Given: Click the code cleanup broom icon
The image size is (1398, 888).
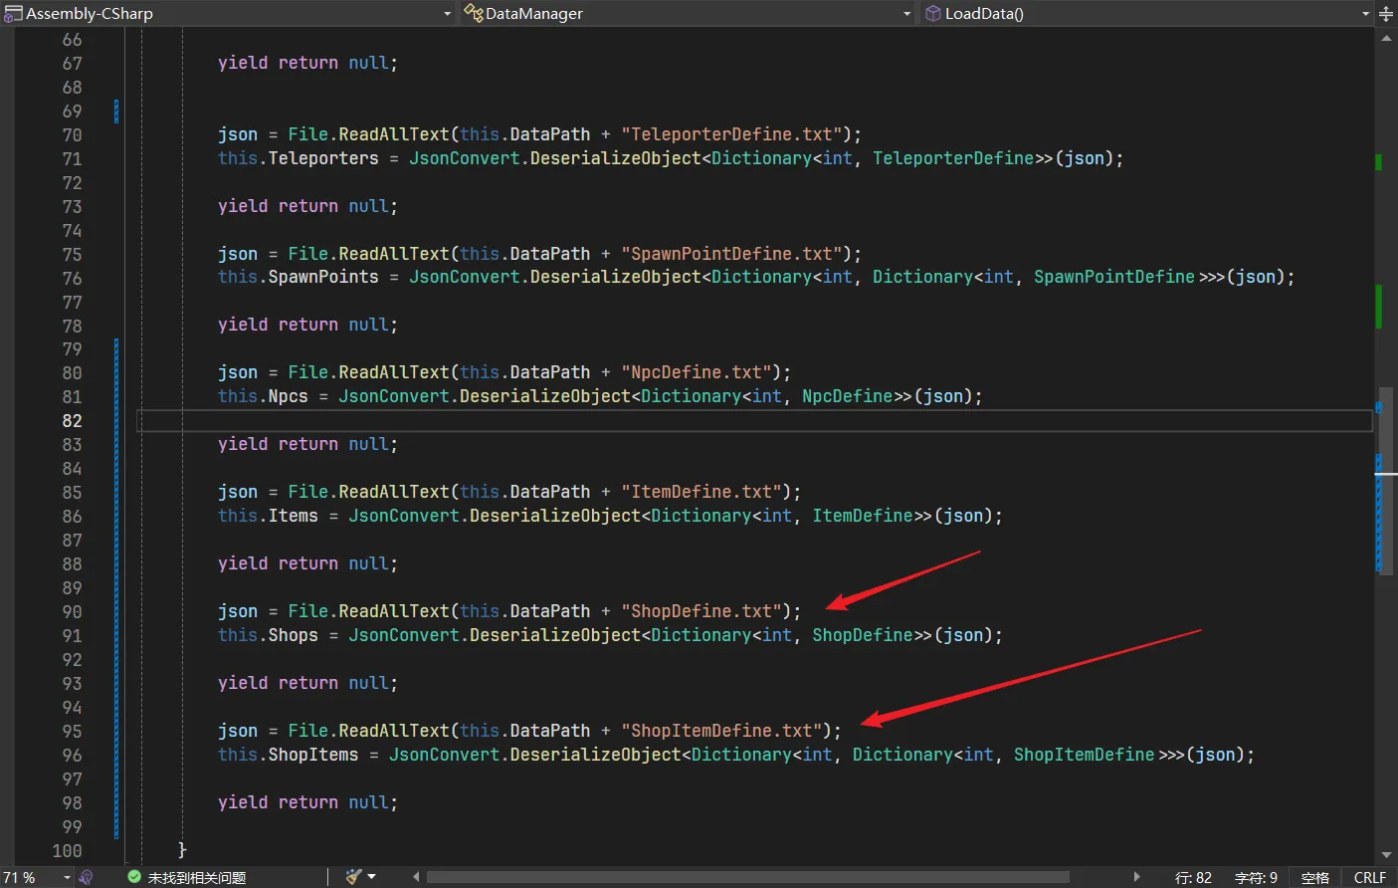Looking at the screenshot, I should click(x=353, y=877).
